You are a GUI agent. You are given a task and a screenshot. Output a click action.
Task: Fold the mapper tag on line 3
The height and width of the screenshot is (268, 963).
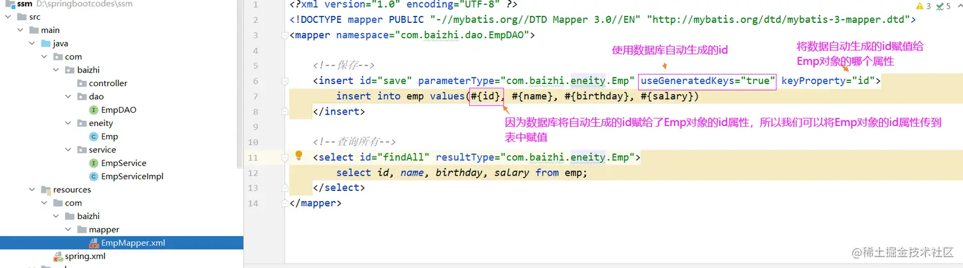[x=285, y=35]
